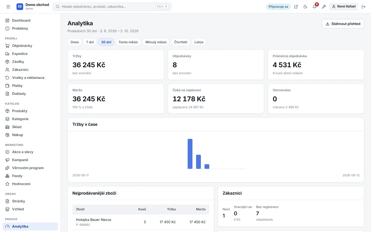Open Nákup purchasing page
Viewport: 371px width, 232px height.
(30, 135)
